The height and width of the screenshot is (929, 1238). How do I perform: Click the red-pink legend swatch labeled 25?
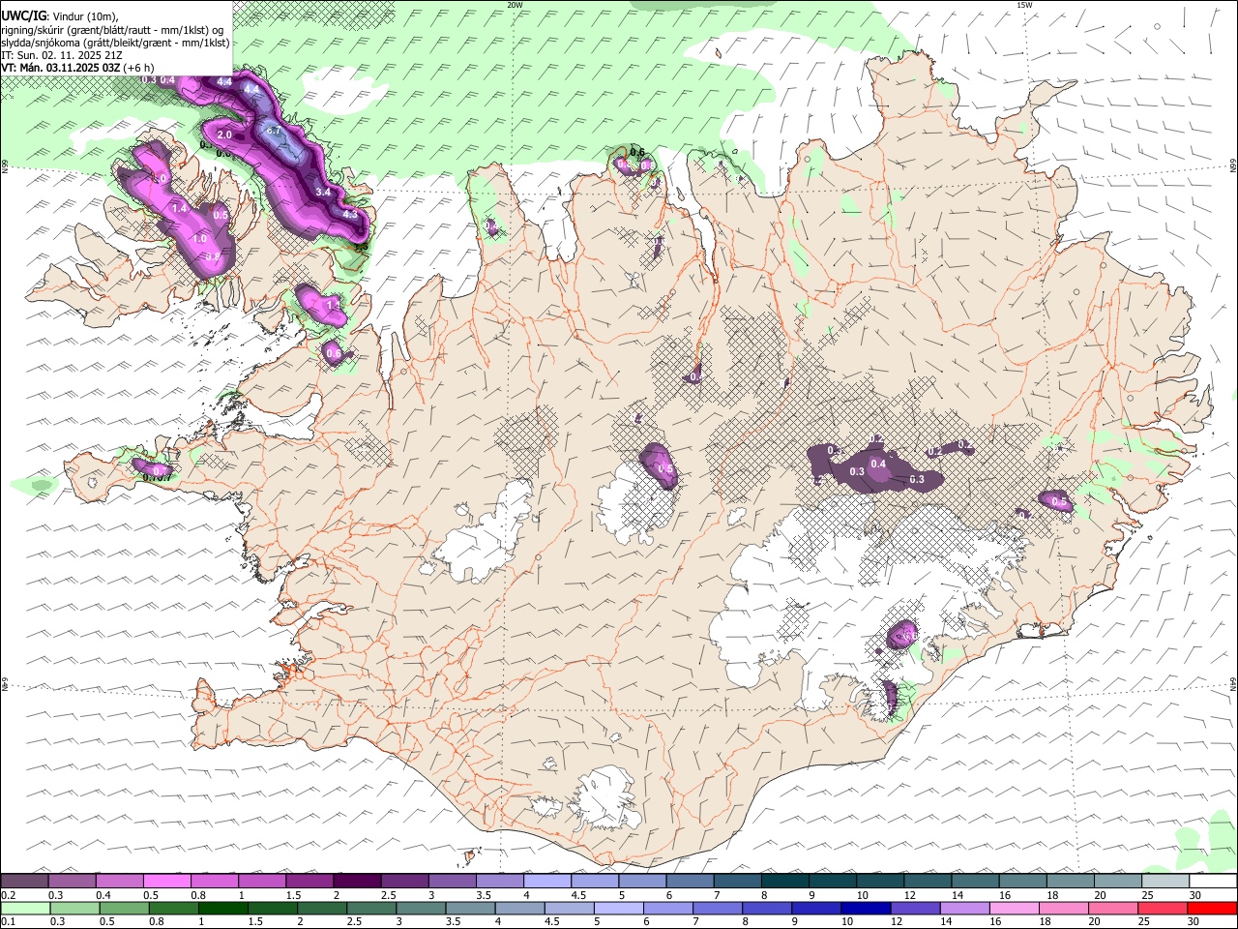1163,908
